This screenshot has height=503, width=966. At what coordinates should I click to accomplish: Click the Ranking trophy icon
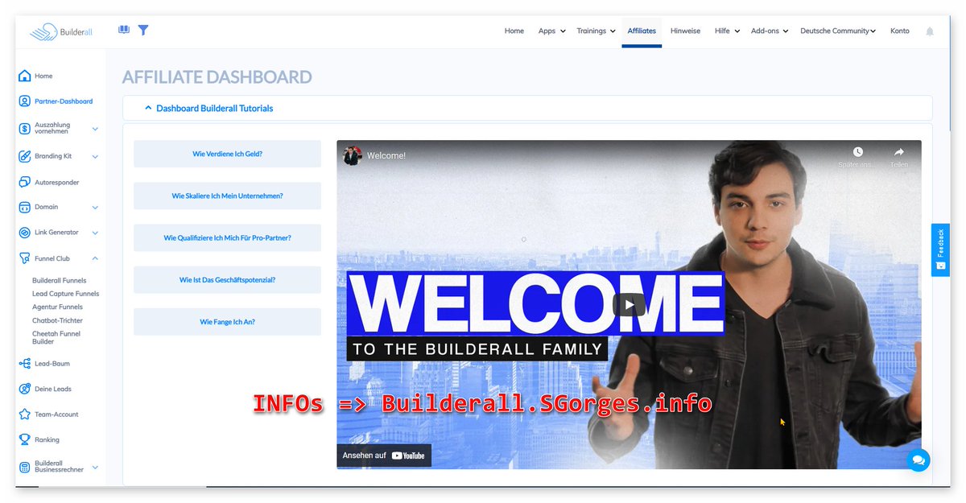point(24,439)
